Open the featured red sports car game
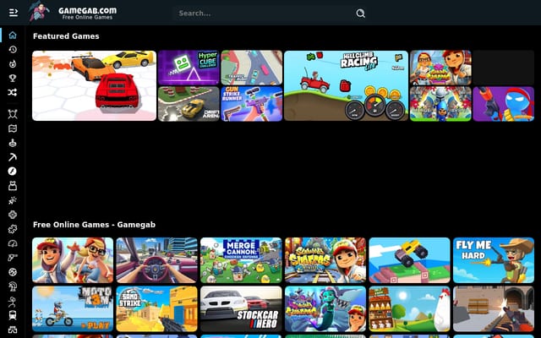This screenshot has width=541, height=338. point(94,86)
